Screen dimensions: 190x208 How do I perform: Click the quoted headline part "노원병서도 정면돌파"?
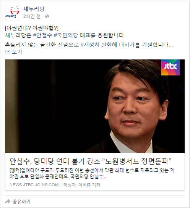pyautogui.click(x=137, y=161)
